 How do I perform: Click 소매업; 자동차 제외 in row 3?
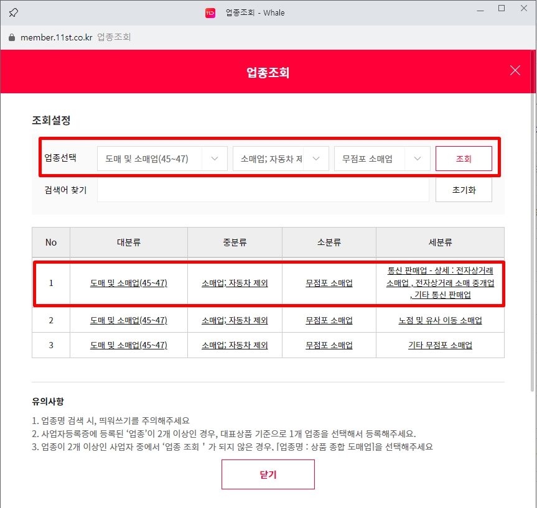(235, 345)
